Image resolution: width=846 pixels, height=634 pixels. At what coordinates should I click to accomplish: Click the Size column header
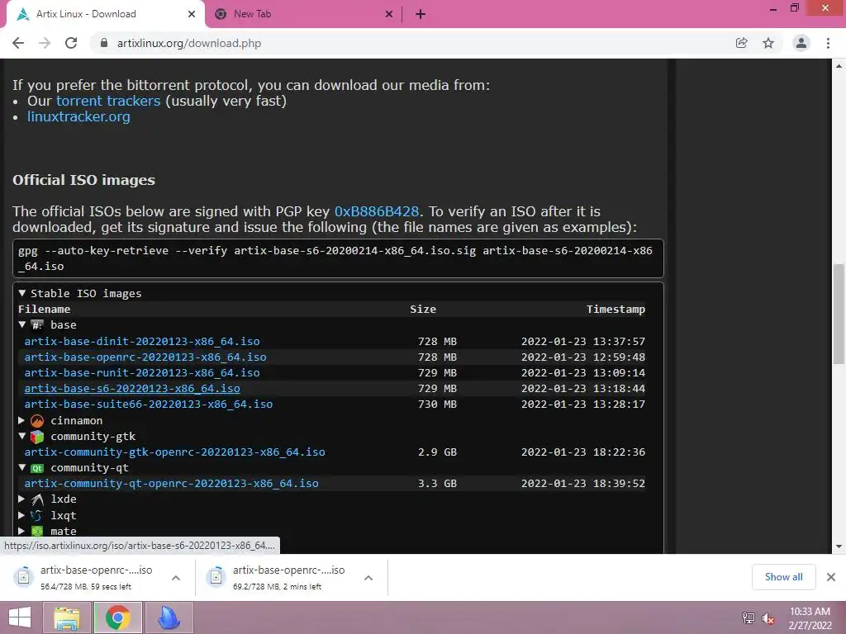click(423, 309)
